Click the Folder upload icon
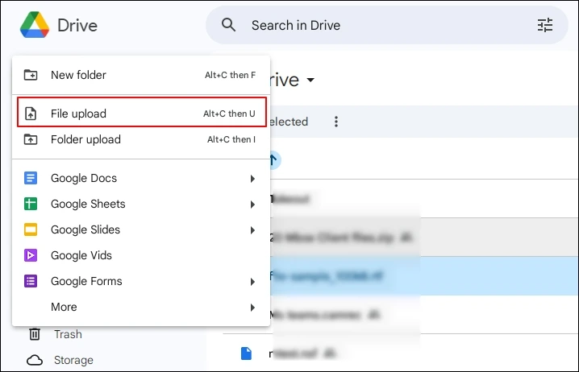The width and height of the screenshot is (579, 372). coord(31,139)
